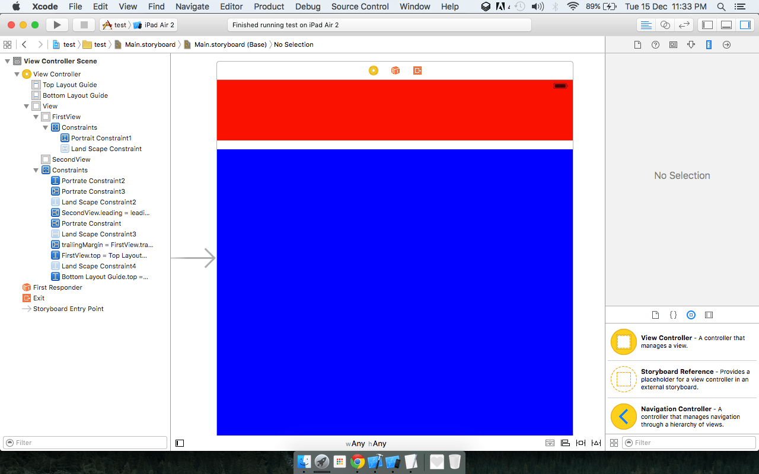Go back in jump bar history
This screenshot has height=474, width=759.
click(x=24, y=44)
